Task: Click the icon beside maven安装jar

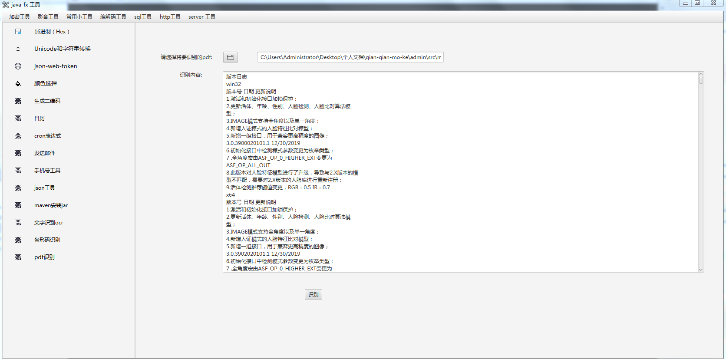Action: [x=18, y=205]
